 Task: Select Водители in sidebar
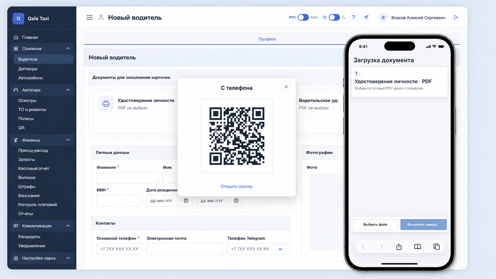tap(43, 59)
